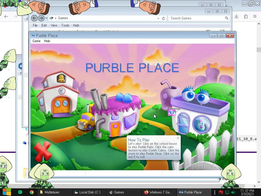Click browser scrollbar up arrow
The image size is (261, 196).
[x=259, y=24]
